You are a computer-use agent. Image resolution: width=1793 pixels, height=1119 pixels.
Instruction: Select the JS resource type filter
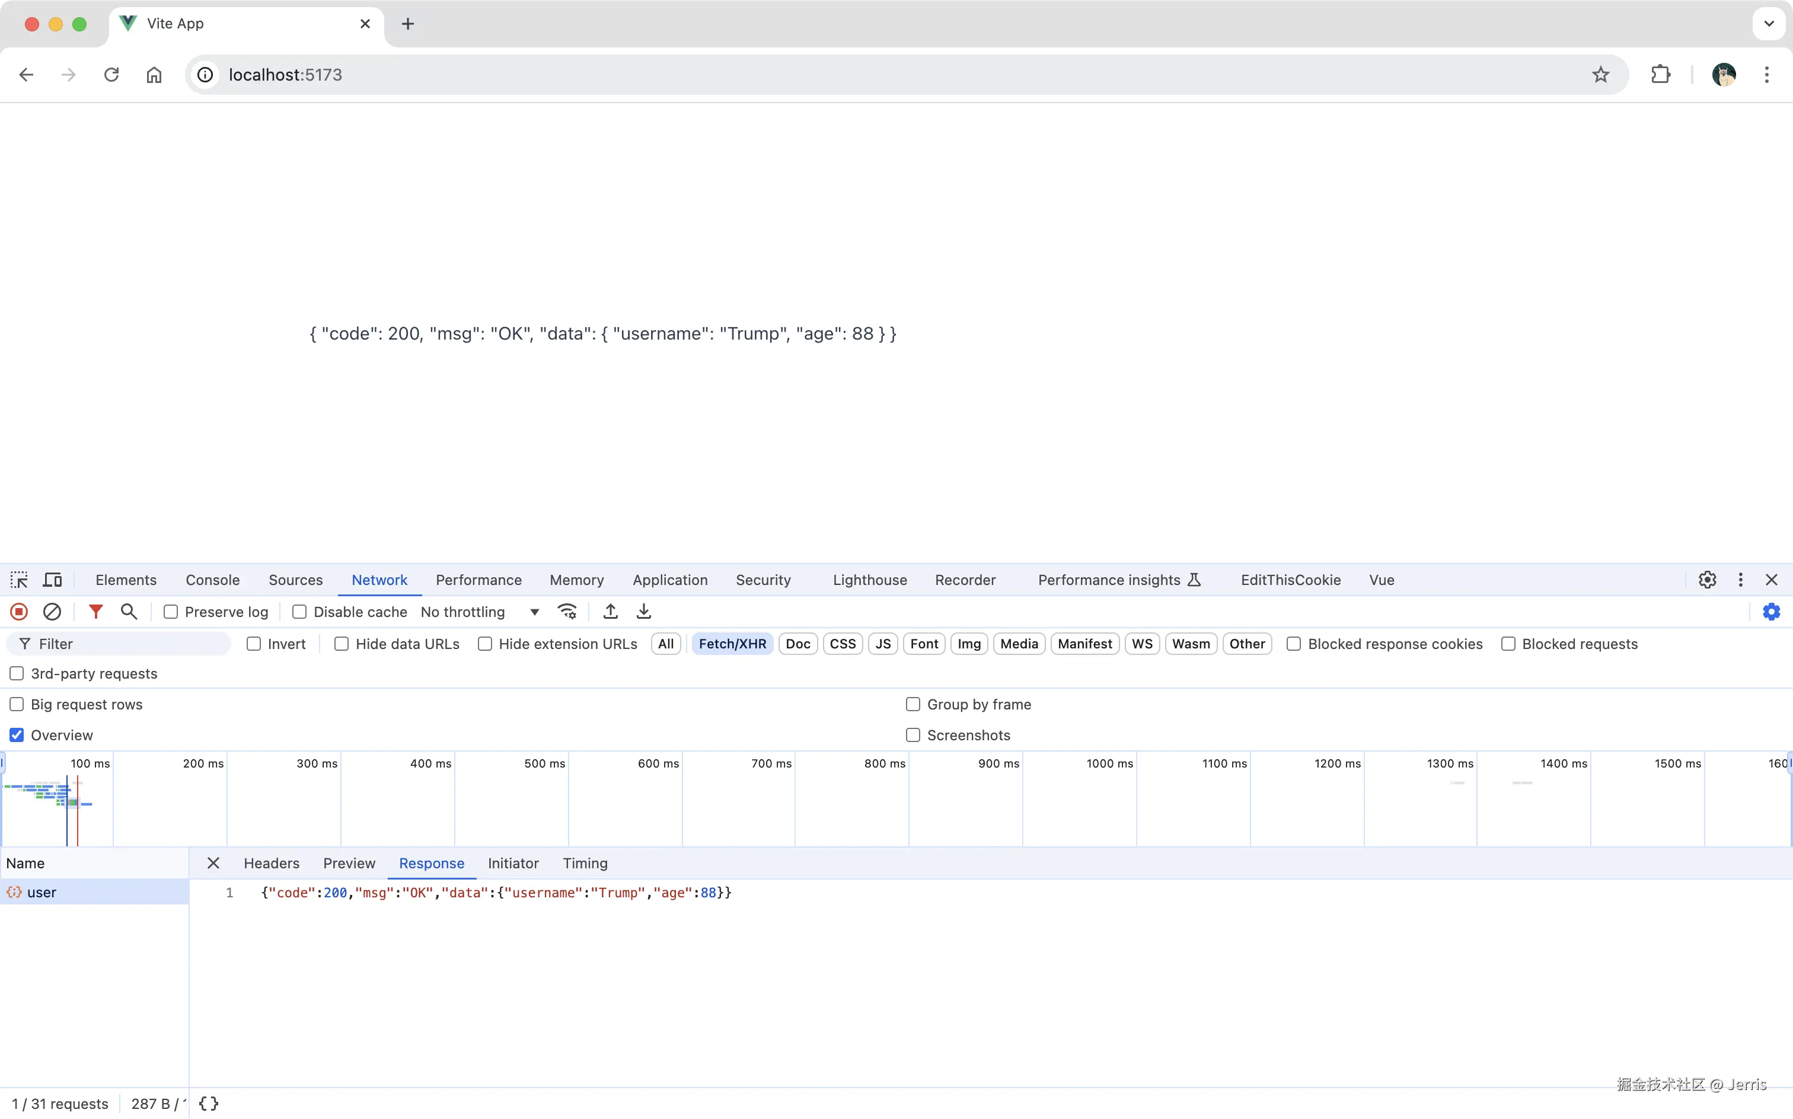(x=882, y=643)
